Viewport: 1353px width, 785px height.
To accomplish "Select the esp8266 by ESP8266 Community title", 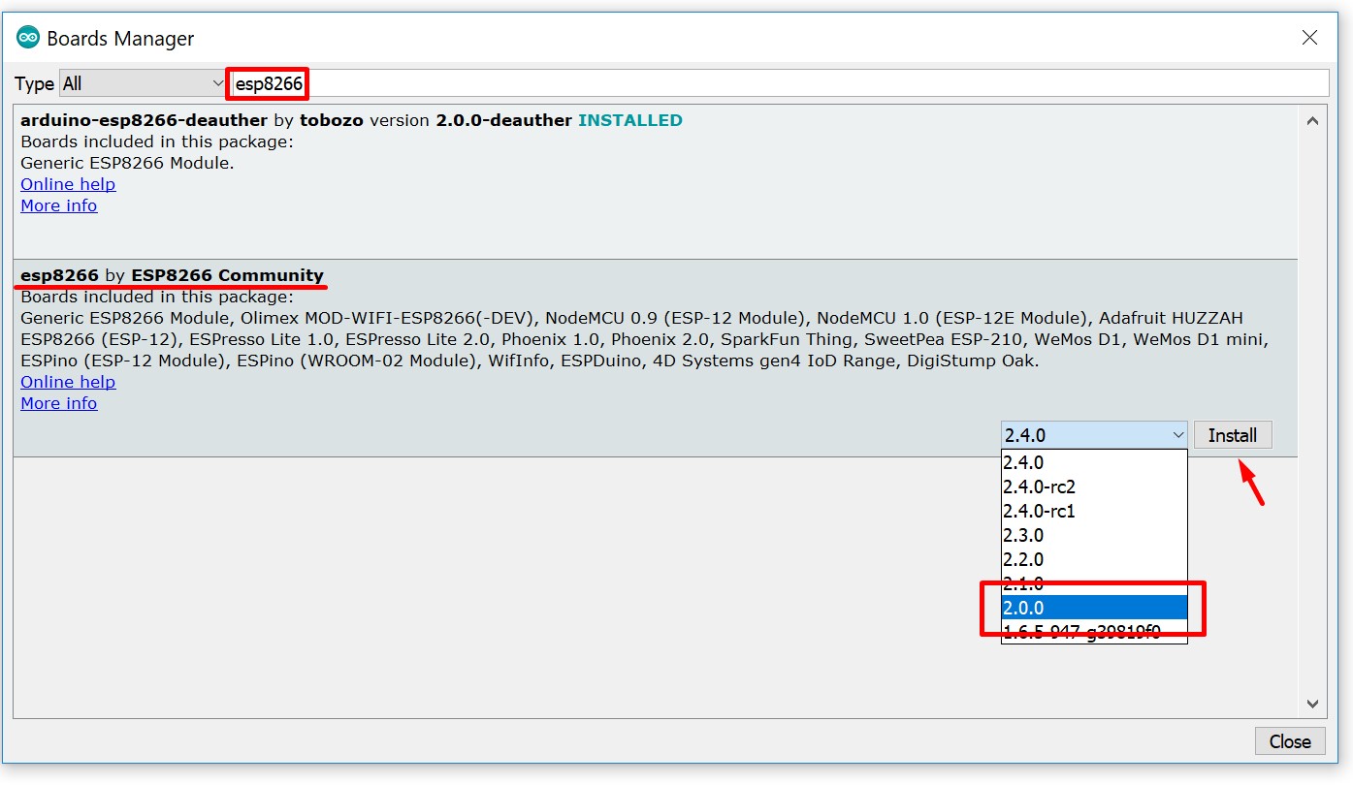I will 172,275.
